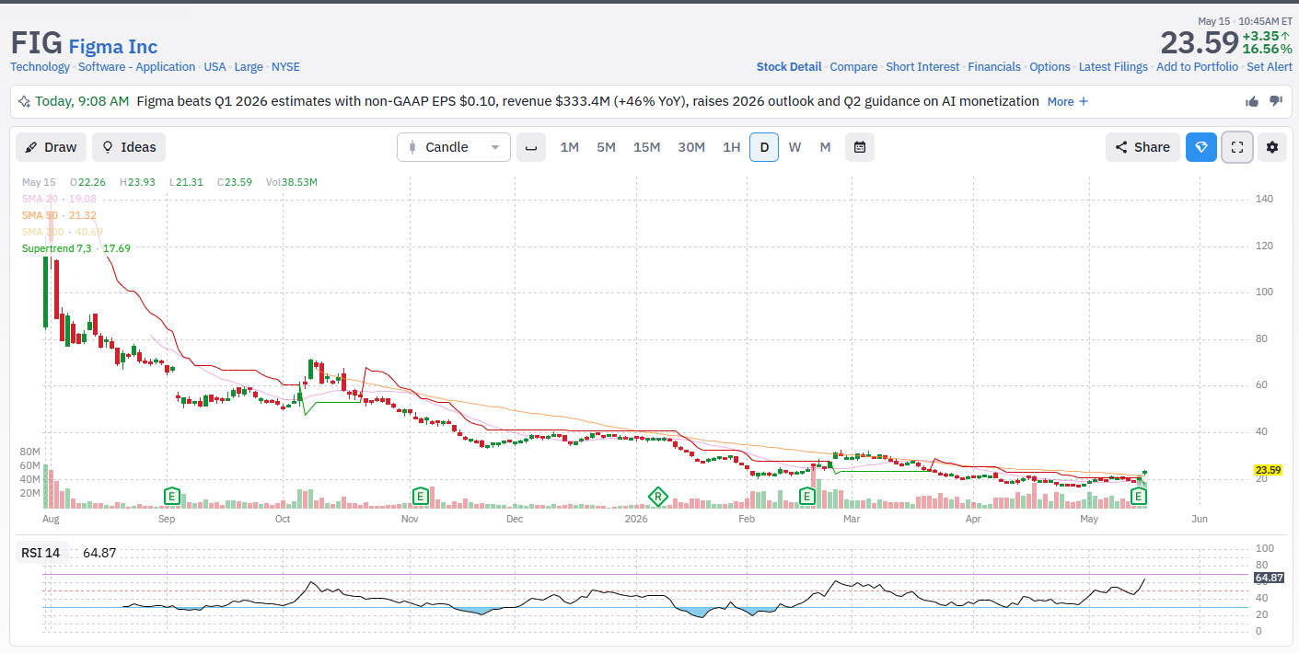This screenshot has height=653, width=1299.
Task: Click the FIG ticker symbol
Action: click(x=36, y=43)
